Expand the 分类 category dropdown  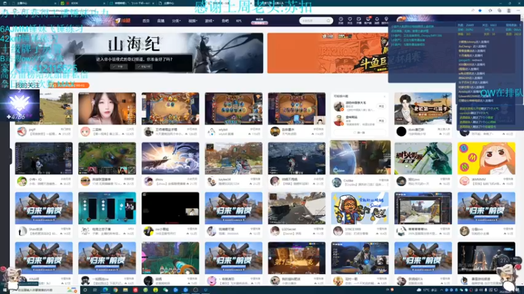[176, 21]
